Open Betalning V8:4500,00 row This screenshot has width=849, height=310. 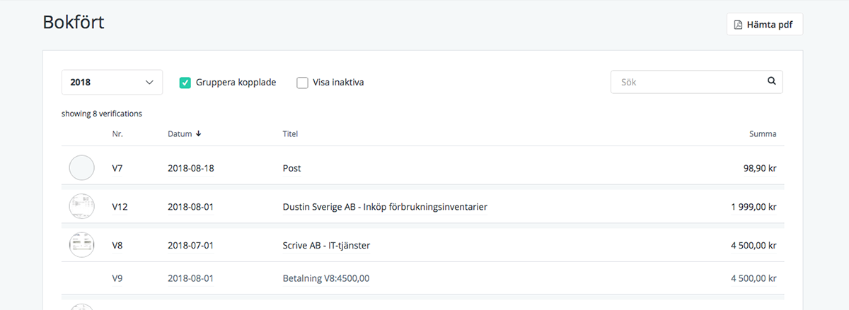[x=325, y=278]
